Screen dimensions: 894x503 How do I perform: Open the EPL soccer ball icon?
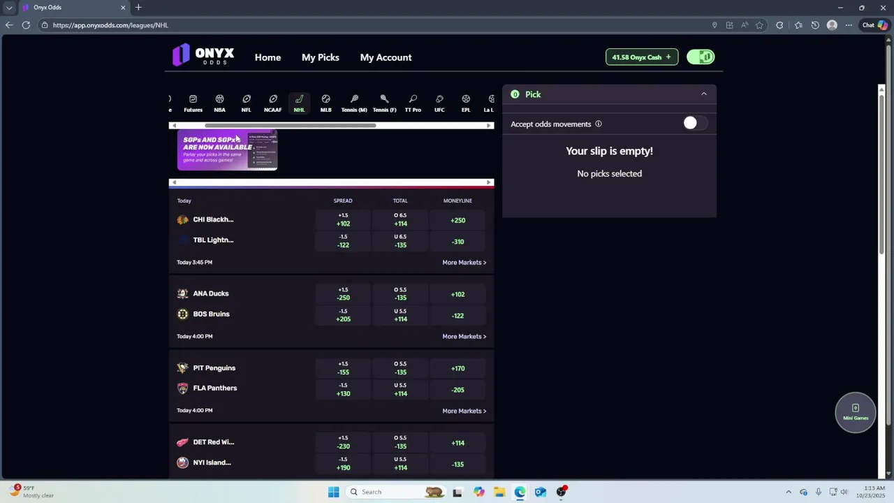pos(466,103)
